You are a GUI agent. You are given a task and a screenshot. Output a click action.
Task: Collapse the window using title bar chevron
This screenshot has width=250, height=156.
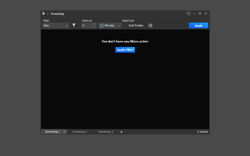47,14
